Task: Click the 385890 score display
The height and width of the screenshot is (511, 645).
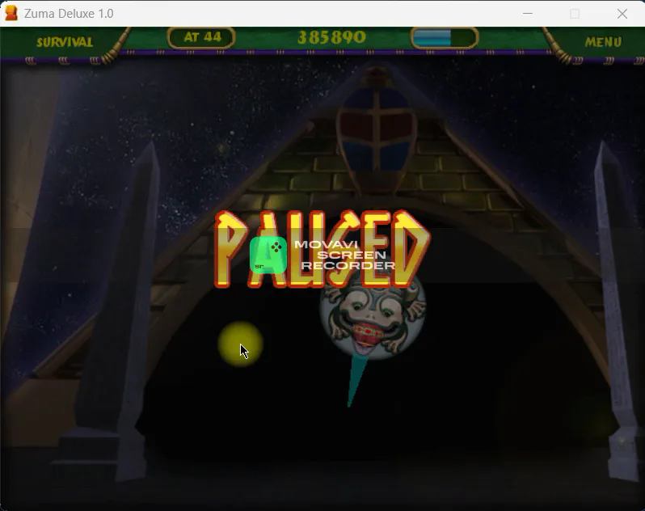Action: pyautogui.click(x=331, y=37)
